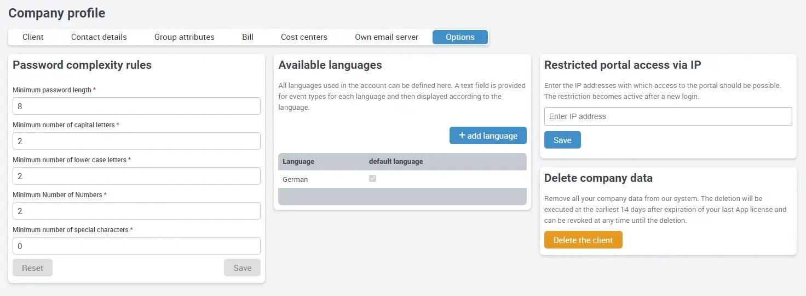Click the Enter IP address field
This screenshot has width=806, height=296.
[667, 116]
